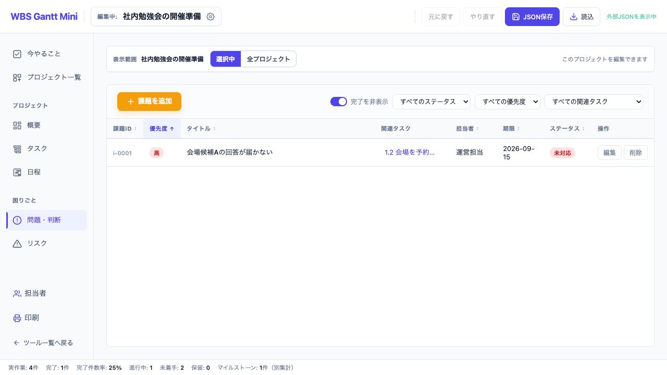Open related task link 1.2 会場を予約...
The width and height of the screenshot is (667, 375).
[410, 153]
